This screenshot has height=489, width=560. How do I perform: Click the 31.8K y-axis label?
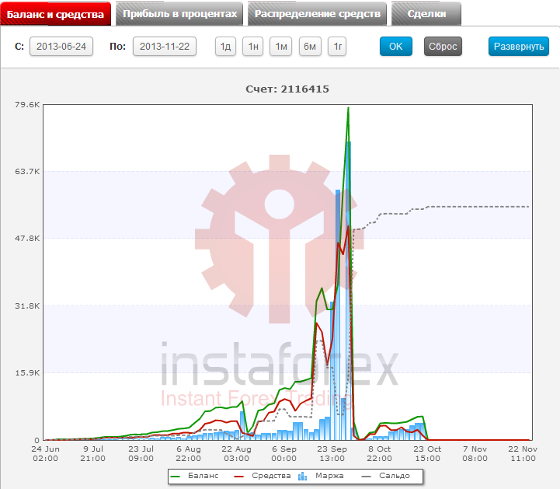(x=27, y=306)
